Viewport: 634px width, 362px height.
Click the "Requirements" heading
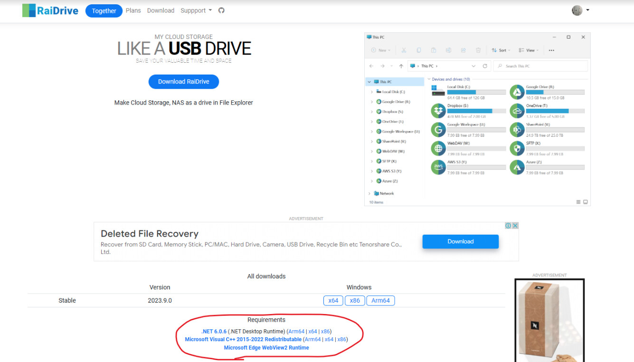(x=266, y=320)
